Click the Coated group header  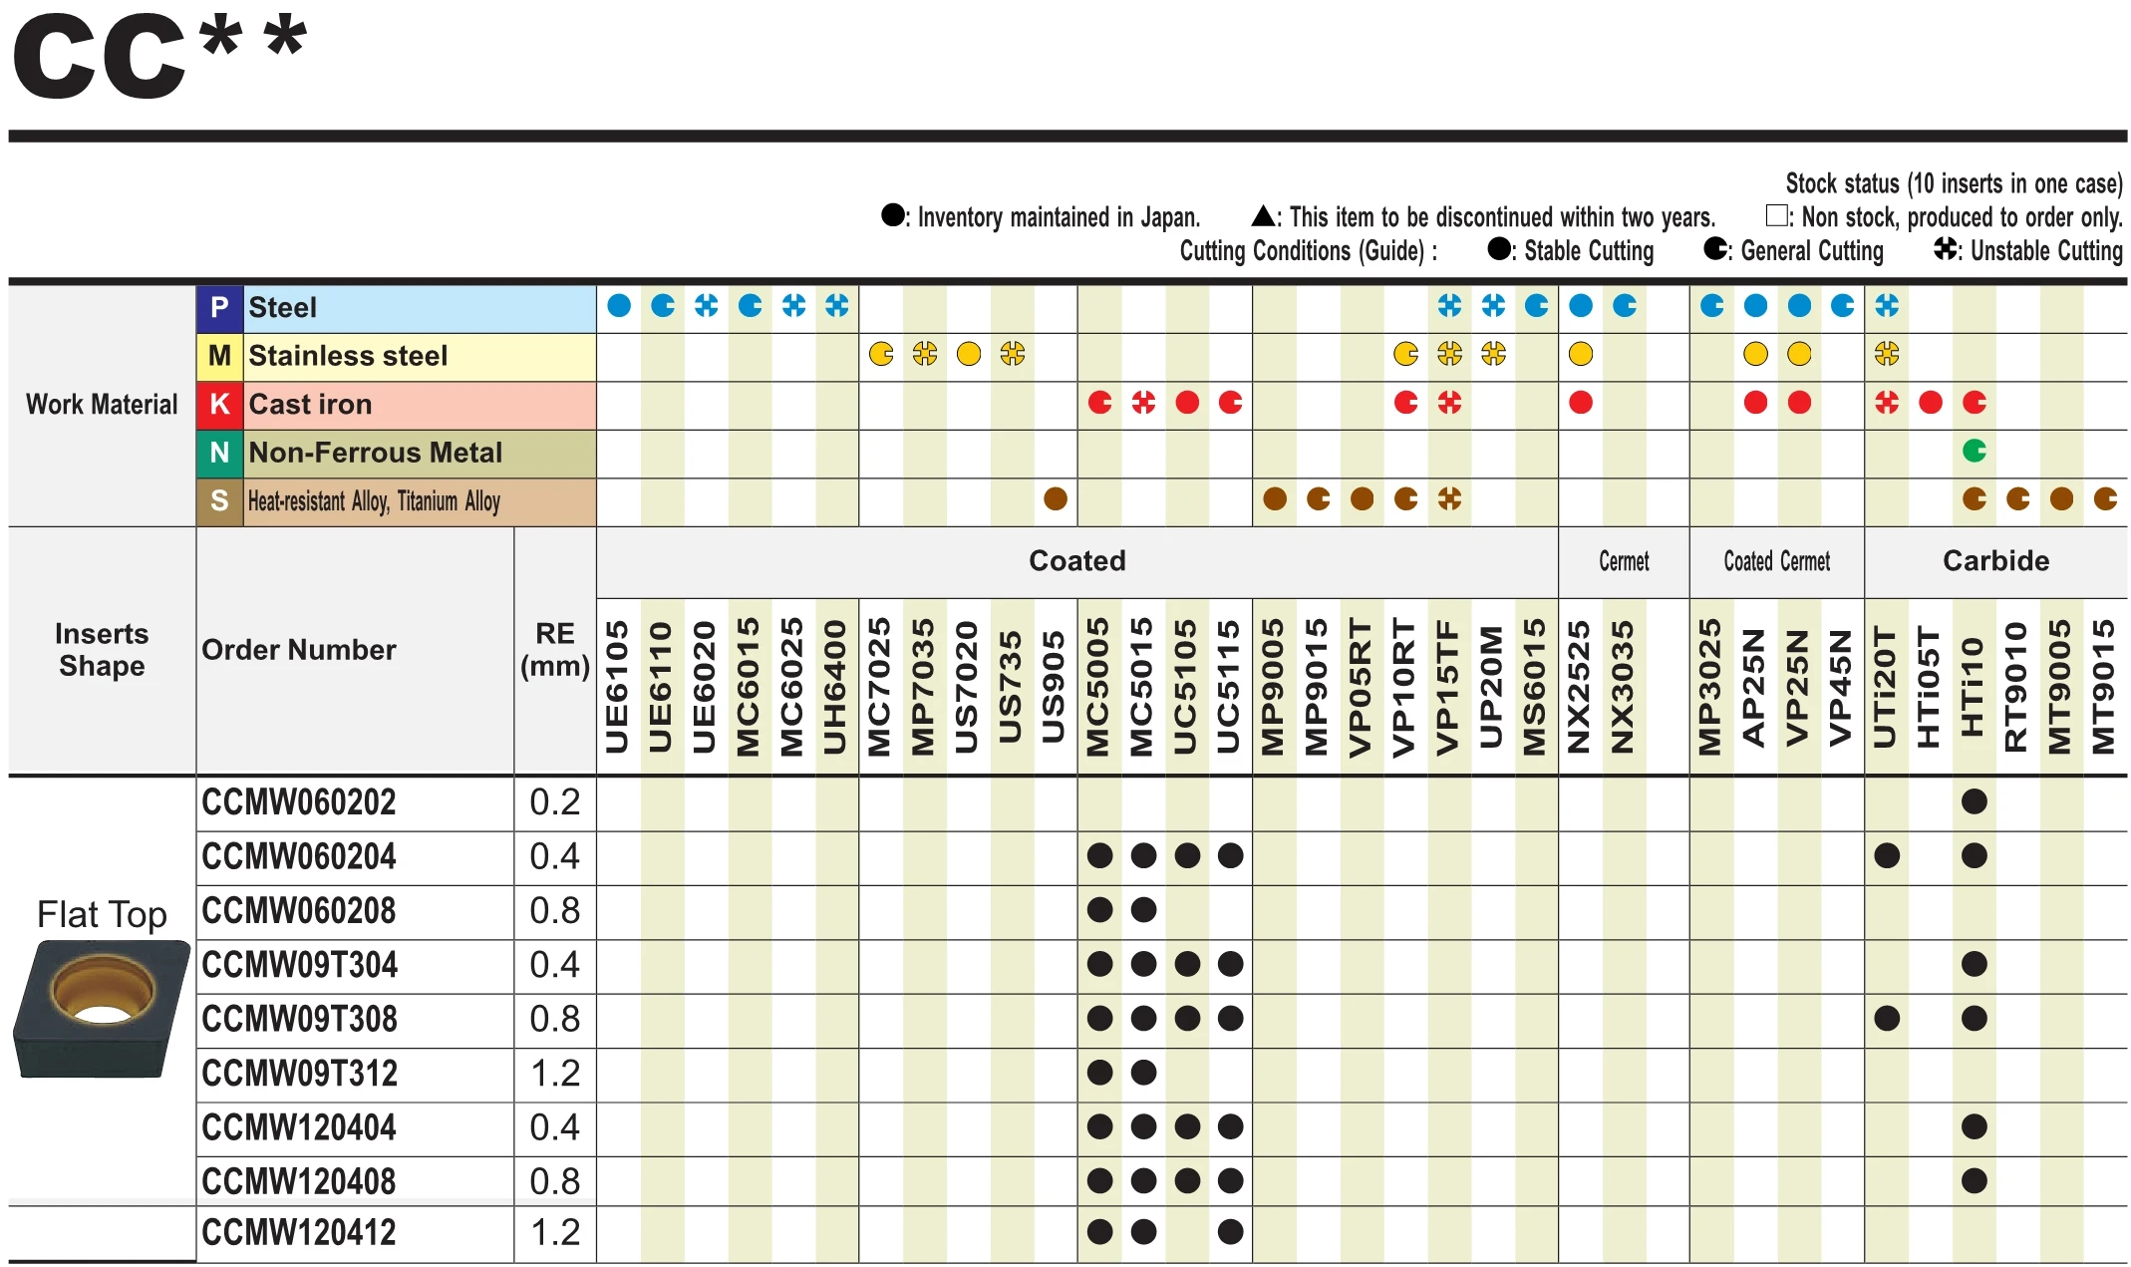pos(1076,561)
